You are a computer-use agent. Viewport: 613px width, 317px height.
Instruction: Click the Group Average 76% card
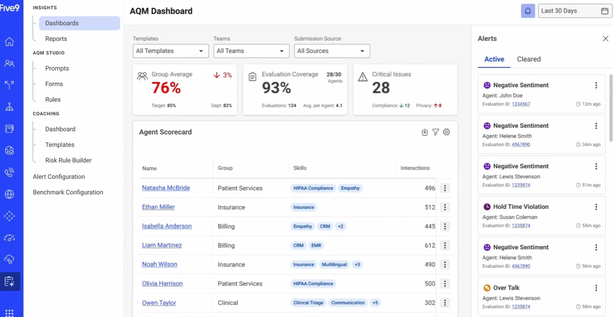185,89
